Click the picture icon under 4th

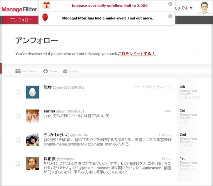coord(194,98)
